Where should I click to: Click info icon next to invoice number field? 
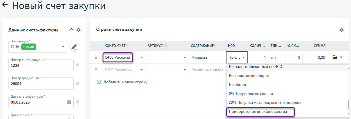tap(78, 65)
